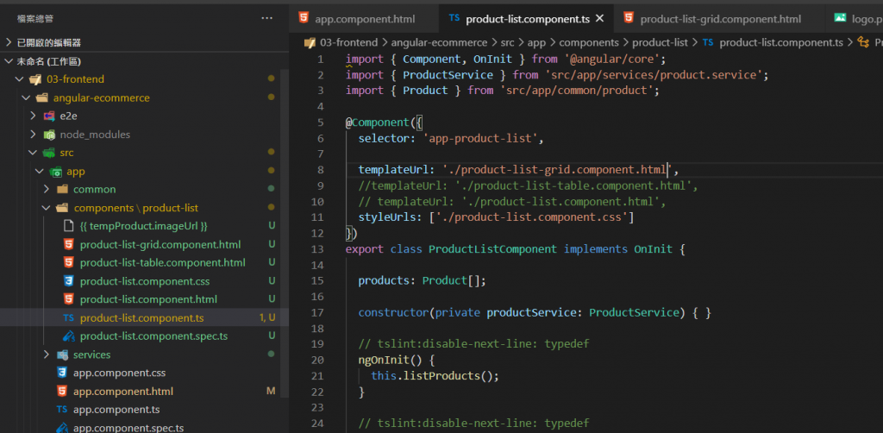Click styleUrls './product-list.component.css' string
The width and height of the screenshot is (883, 433).
tap(531, 216)
